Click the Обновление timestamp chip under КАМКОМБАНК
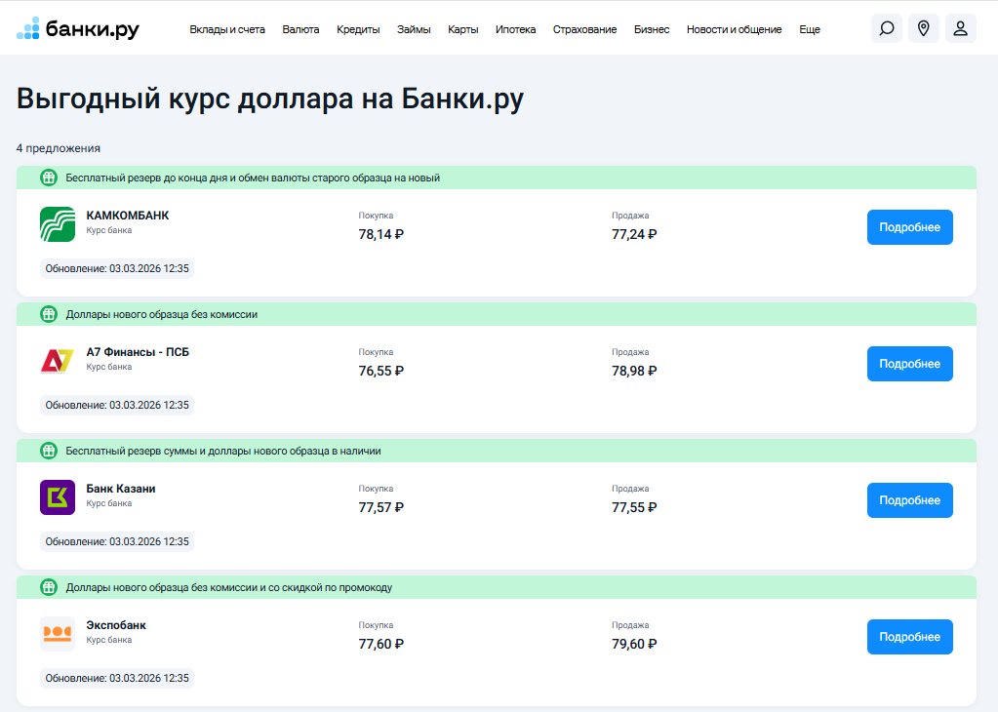The width and height of the screenshot is (998, 712). point(116,268)
